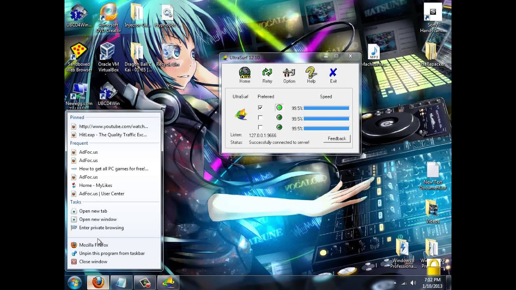Viewport: 516px width, 290px height.
Task: Click the third server speed bar
Action: (326, 128)
